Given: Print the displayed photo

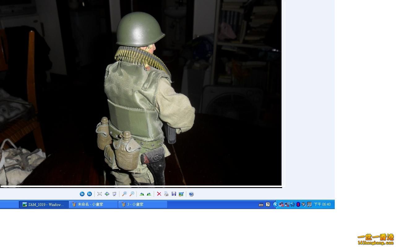Looking at the screenshot, I should [x=166, y=194].
